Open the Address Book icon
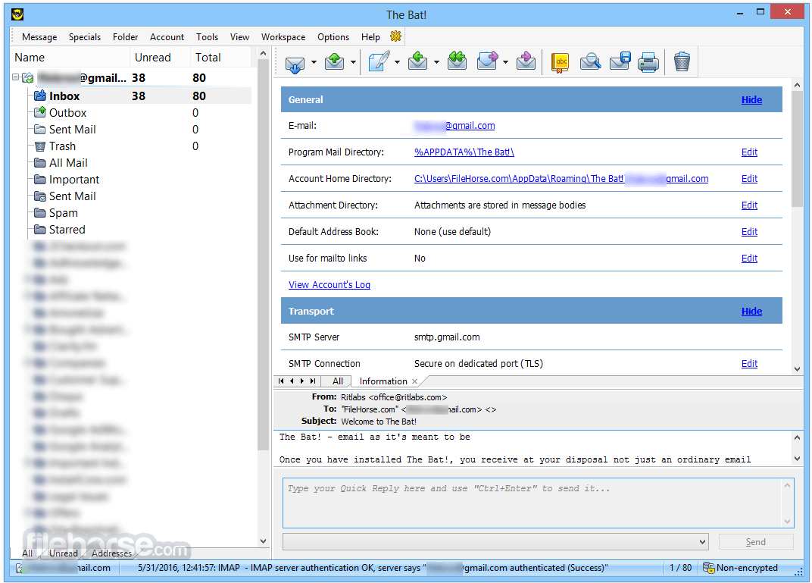 coord(560,63)
